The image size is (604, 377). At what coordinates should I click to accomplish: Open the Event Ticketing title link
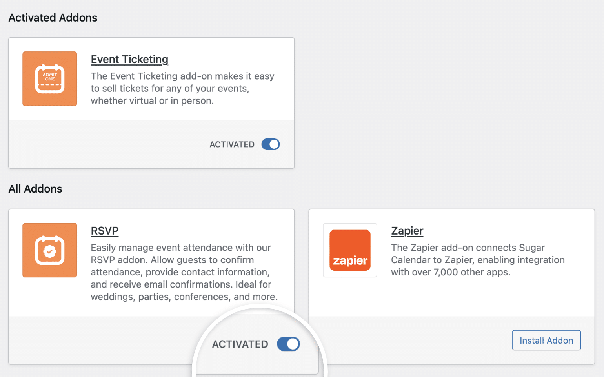129,59
